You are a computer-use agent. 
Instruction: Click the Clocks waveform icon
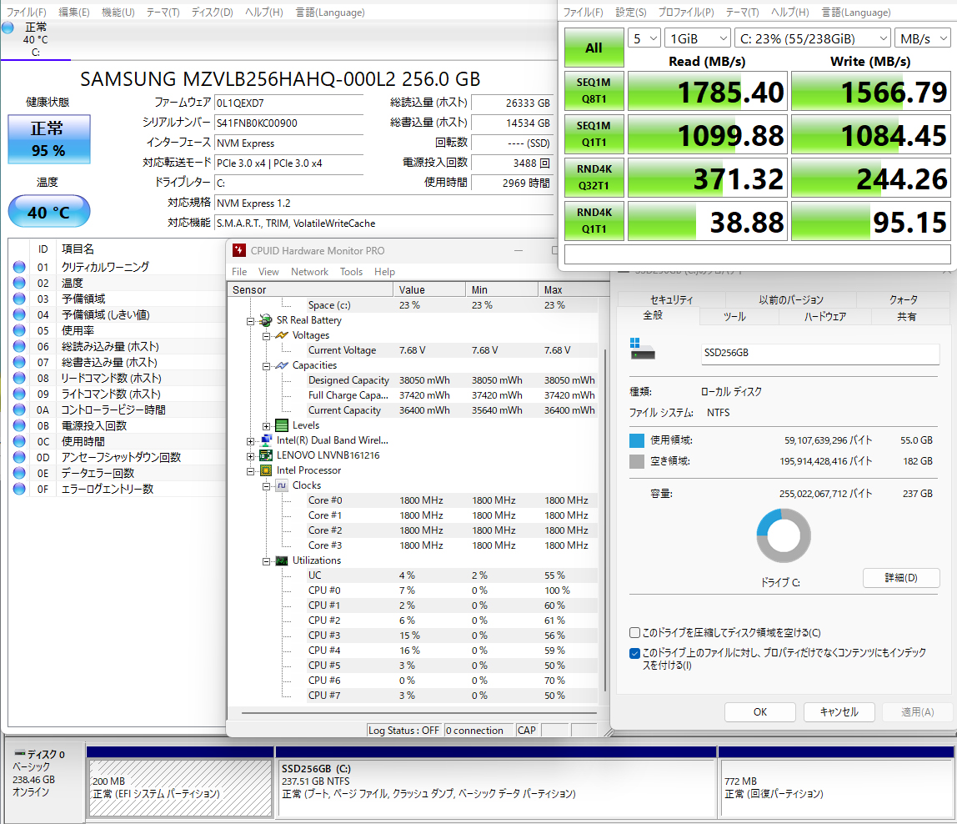pyautogui.click(x=282, y=485)
